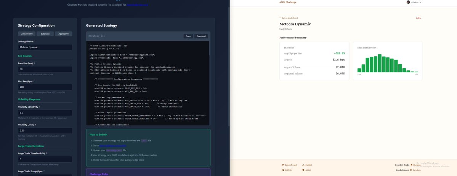Click the Fee Bounds section heading
This screenshot has width=457, height=176.
click(25, 56)
